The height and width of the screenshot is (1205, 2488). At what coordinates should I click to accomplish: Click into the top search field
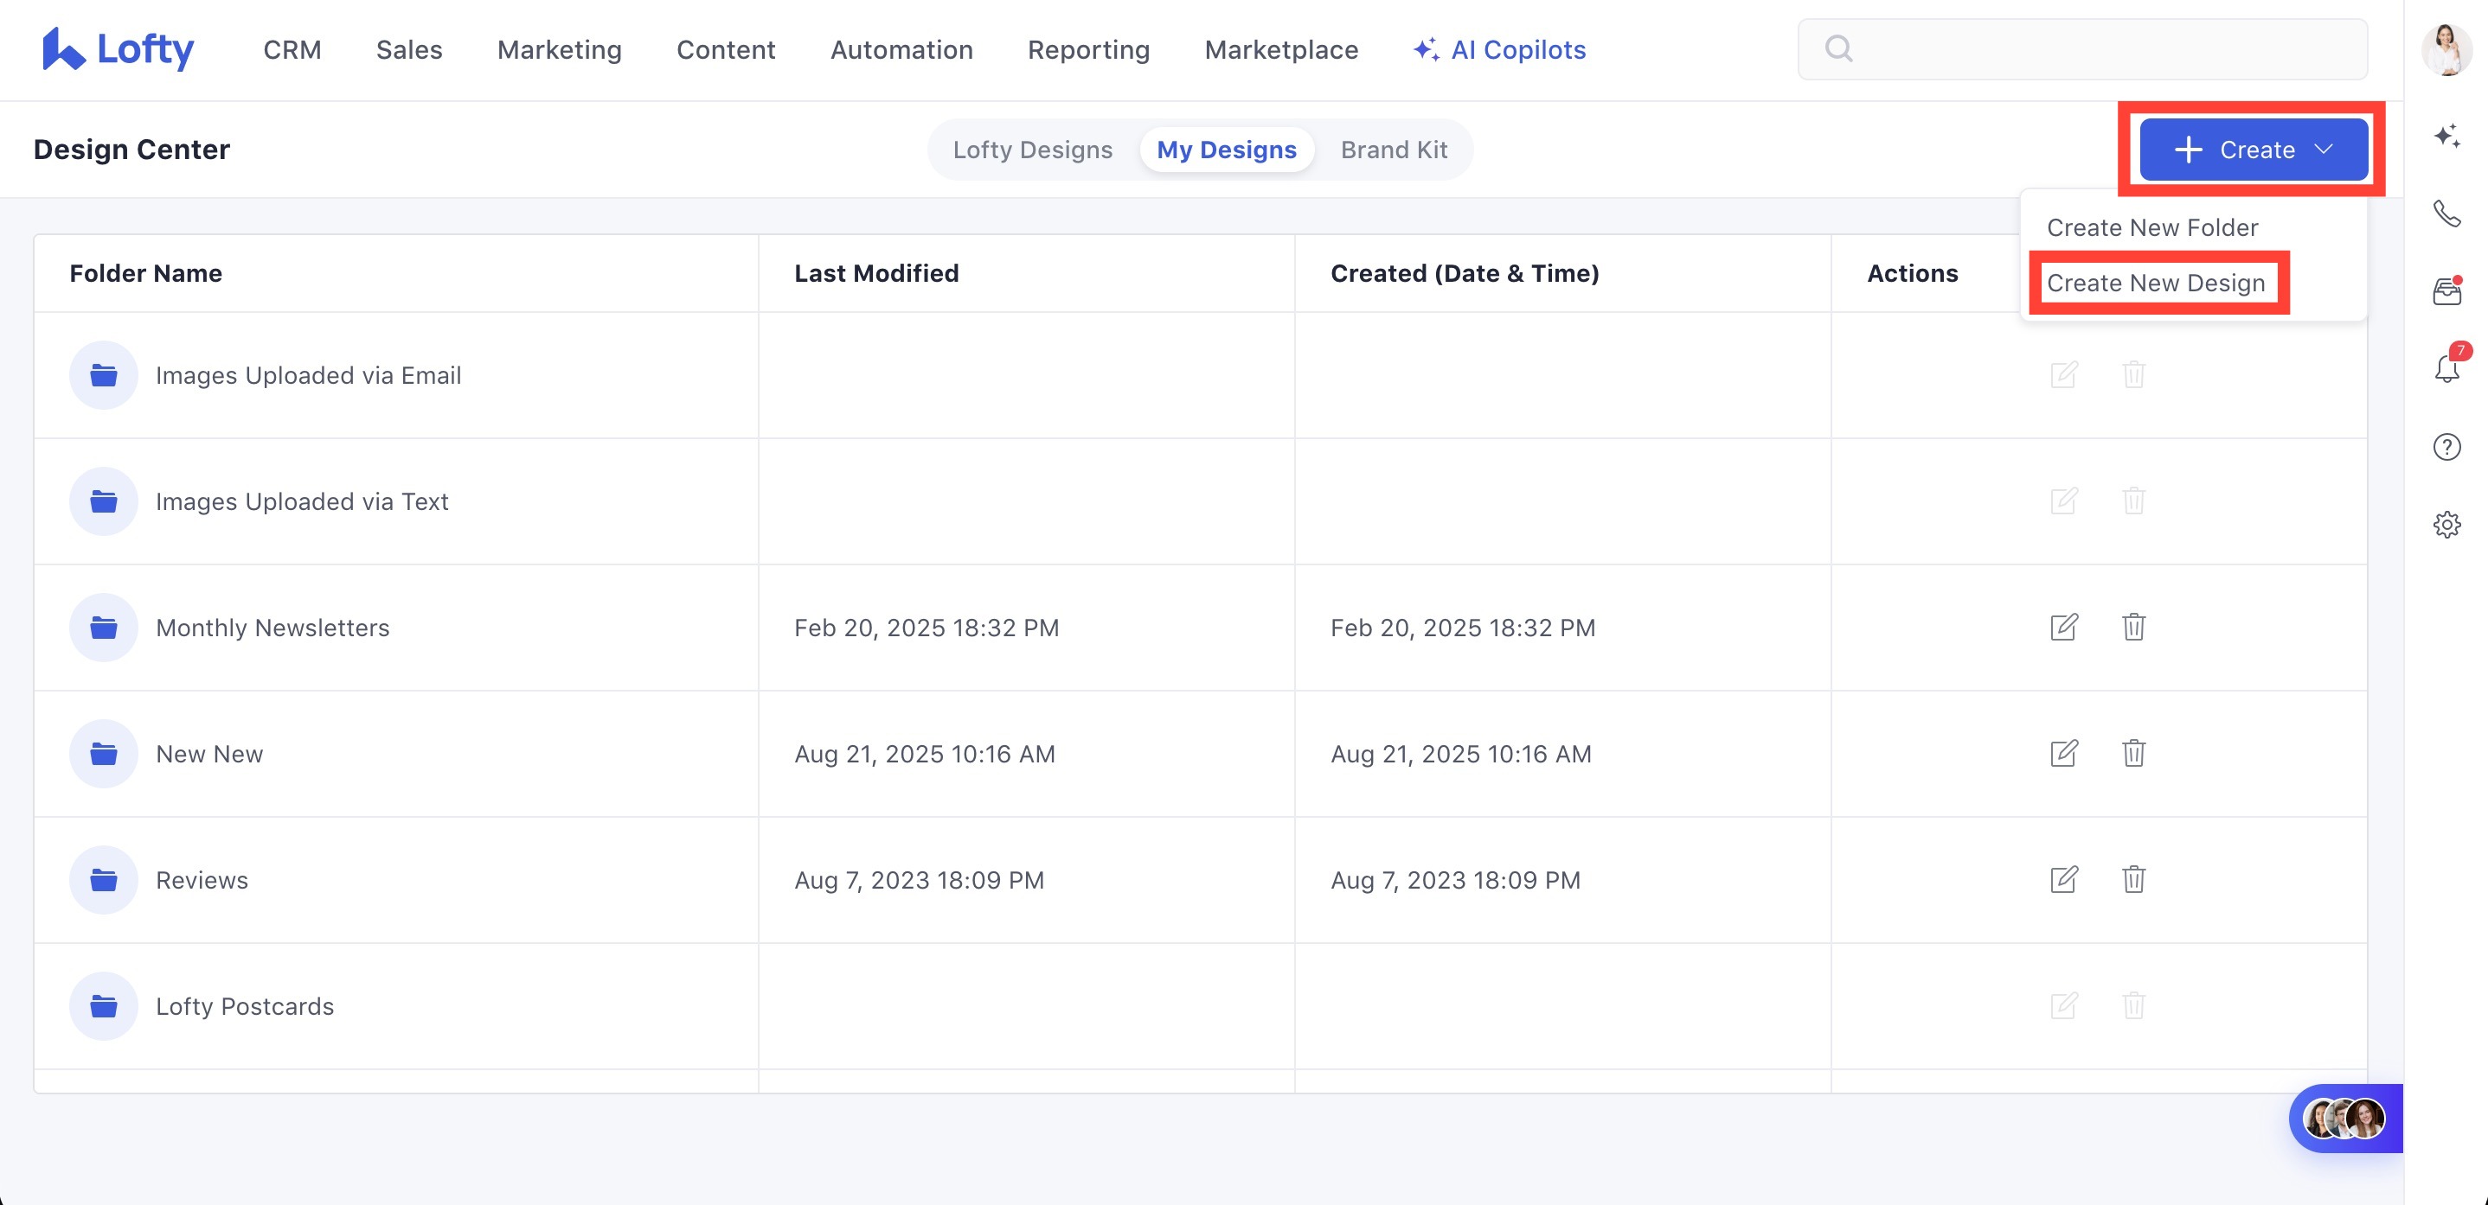tap(2082, 49)
